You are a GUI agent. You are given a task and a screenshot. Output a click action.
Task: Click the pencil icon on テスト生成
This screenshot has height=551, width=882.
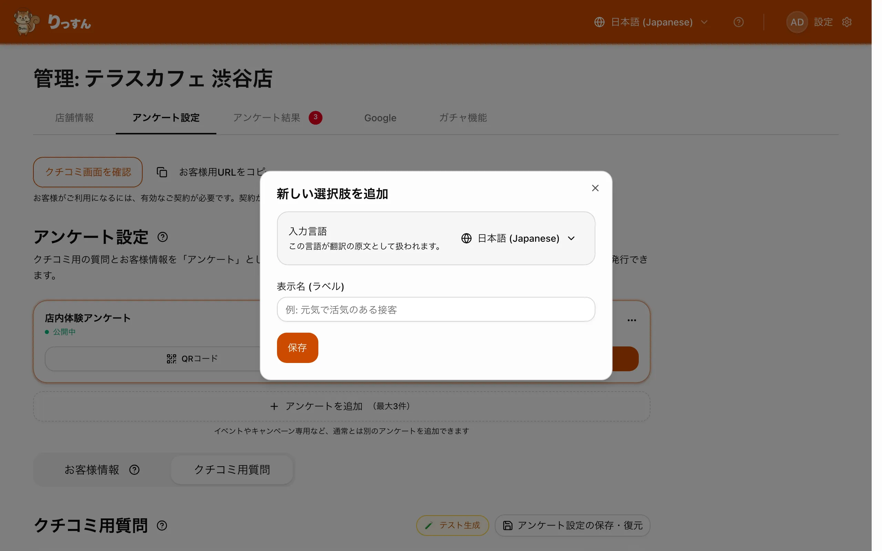pyautogui.click(x=429, y=526)
